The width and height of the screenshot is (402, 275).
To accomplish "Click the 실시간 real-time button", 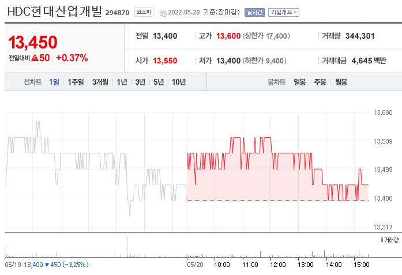I will click(254, 12).
